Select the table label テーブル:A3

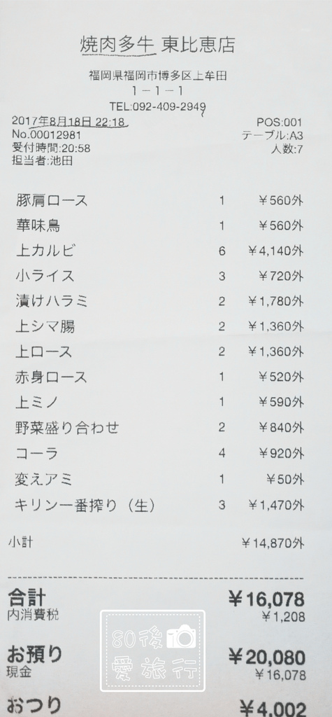[x=272, y=135]
